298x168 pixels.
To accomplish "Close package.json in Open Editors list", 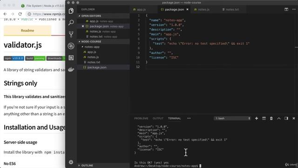I will click(83, 26).
